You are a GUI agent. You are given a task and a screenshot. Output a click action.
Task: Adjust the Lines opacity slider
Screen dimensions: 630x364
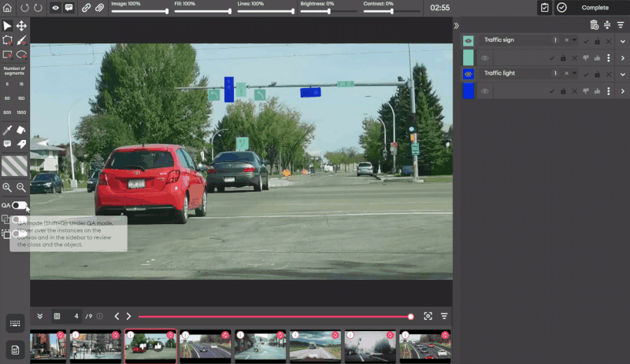[265, 11]
